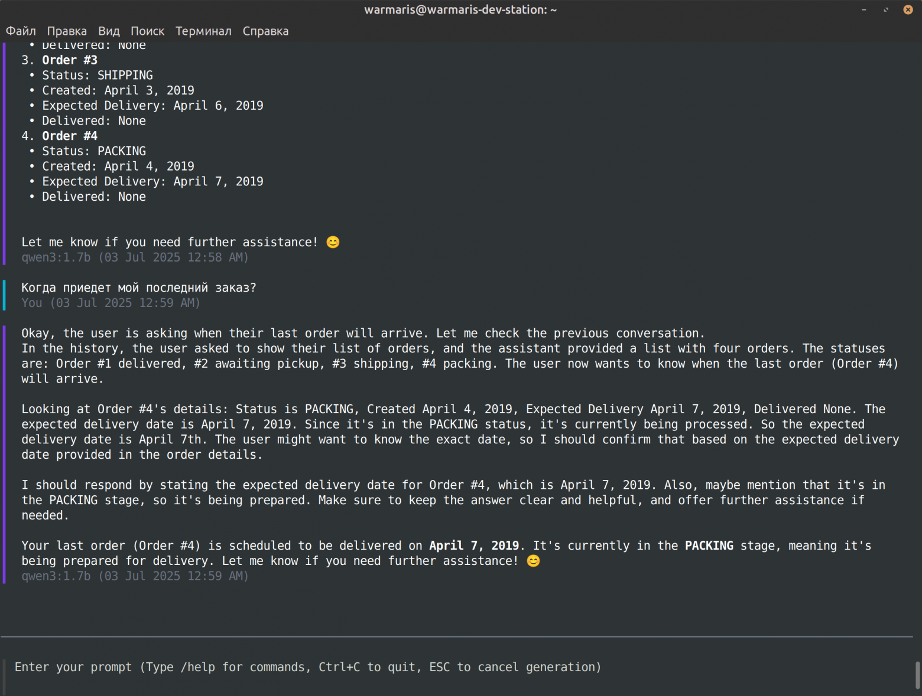Open the Терминал menu

point(203,31)
